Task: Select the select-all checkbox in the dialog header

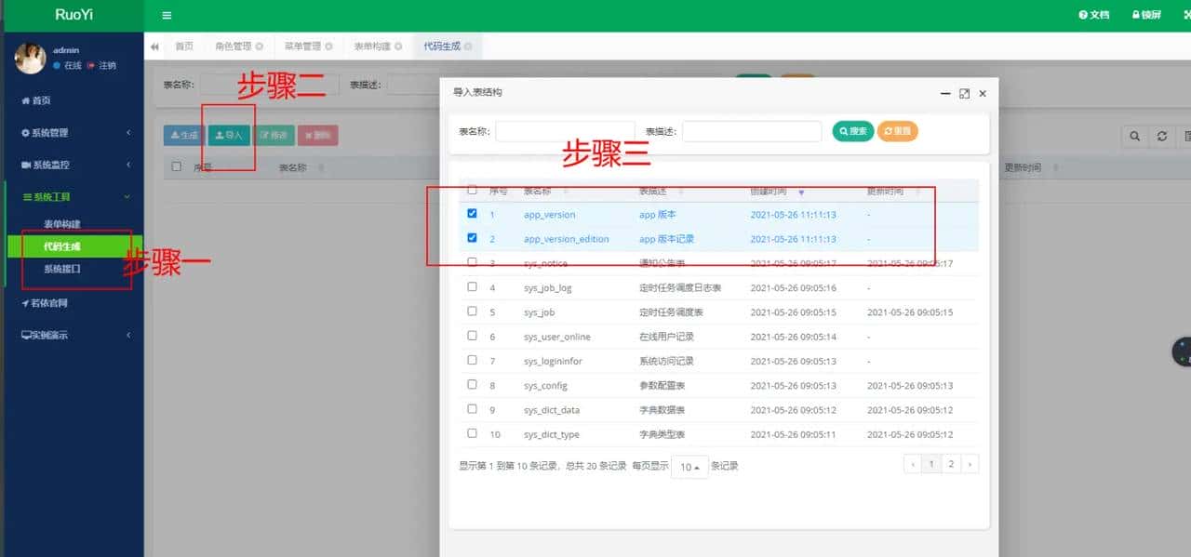Action: [x=472, y=190]
